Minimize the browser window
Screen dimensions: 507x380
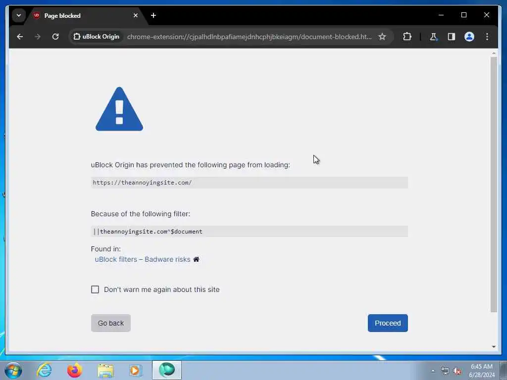click(441, 15)
